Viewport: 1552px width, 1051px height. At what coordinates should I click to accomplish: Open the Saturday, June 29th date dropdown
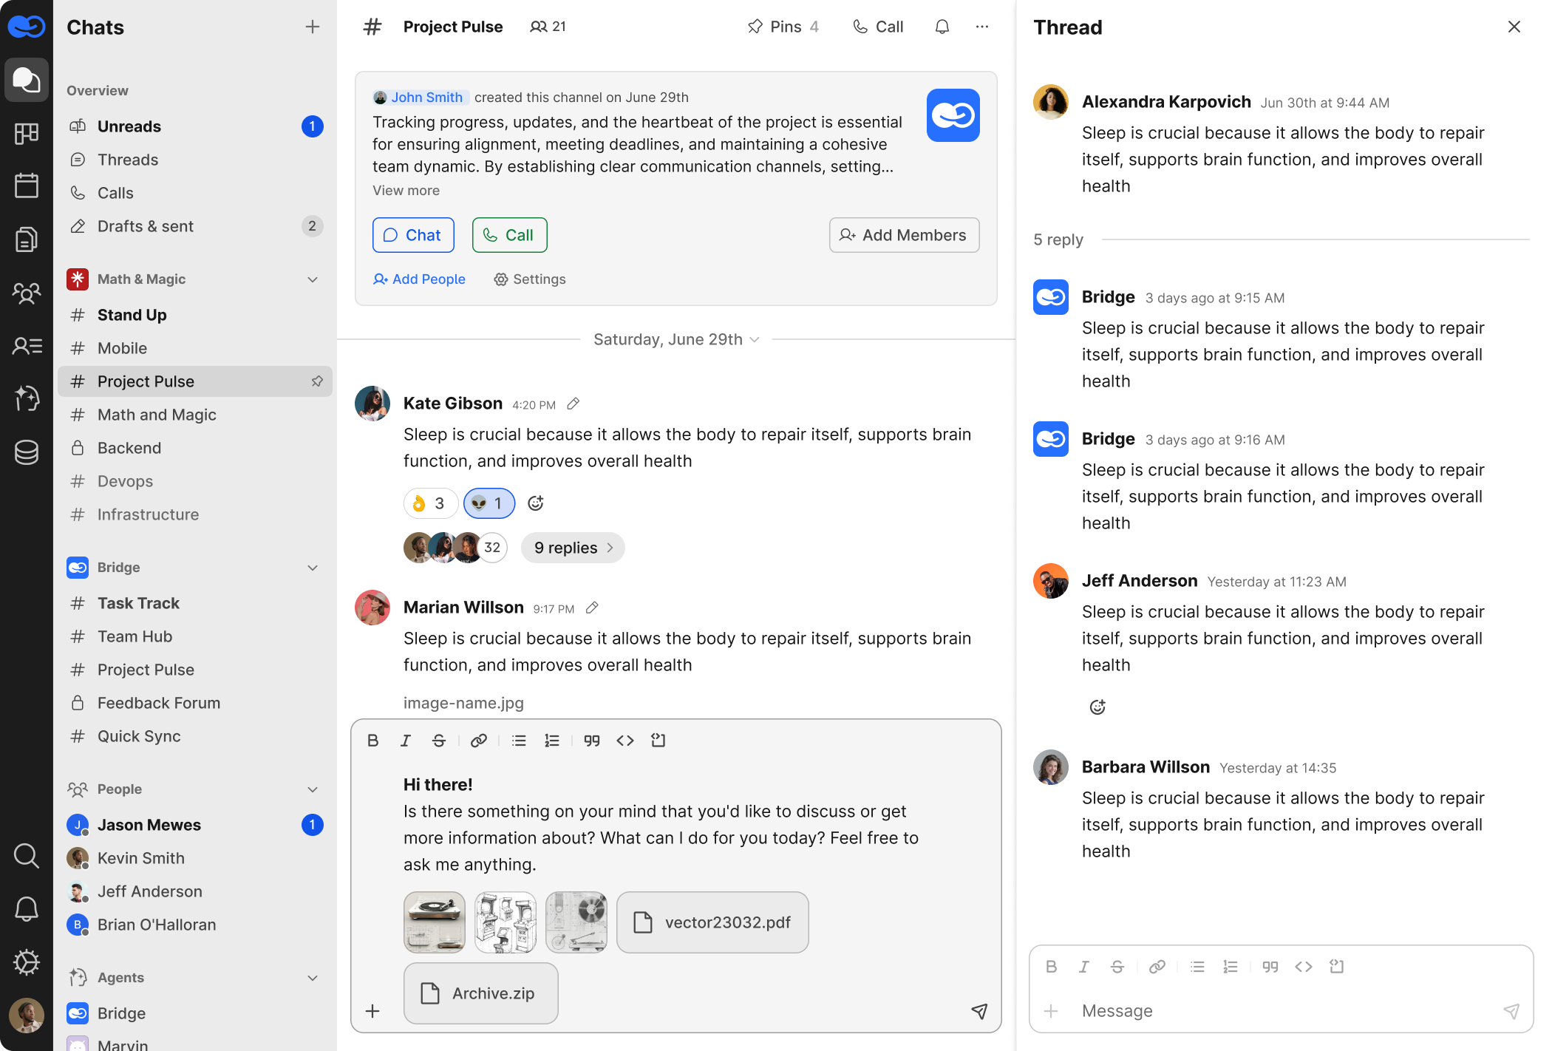676,339
